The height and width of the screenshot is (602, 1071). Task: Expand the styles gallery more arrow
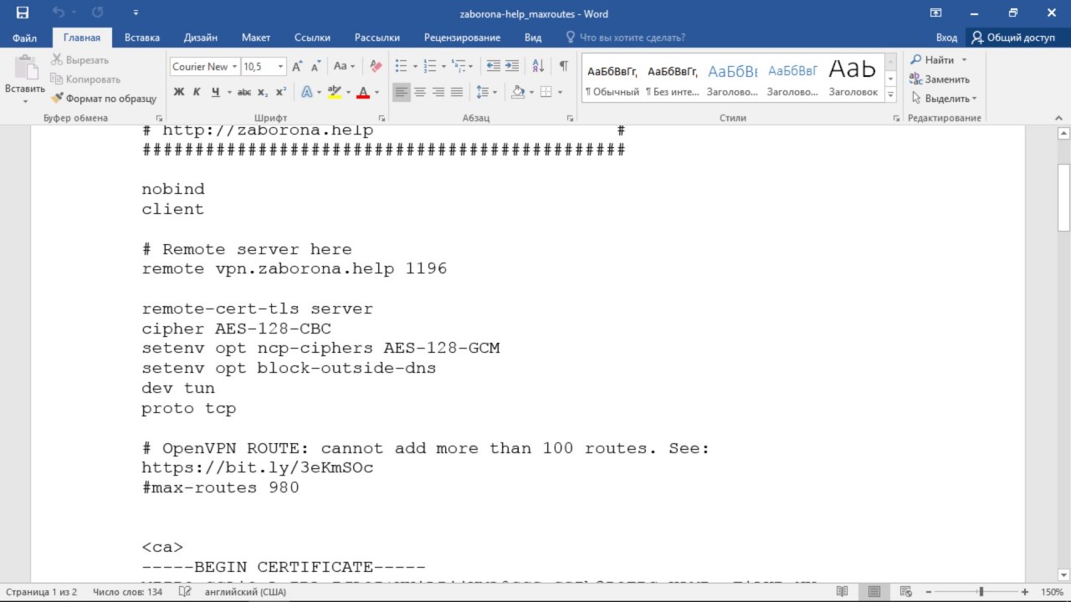coord(890,96)
